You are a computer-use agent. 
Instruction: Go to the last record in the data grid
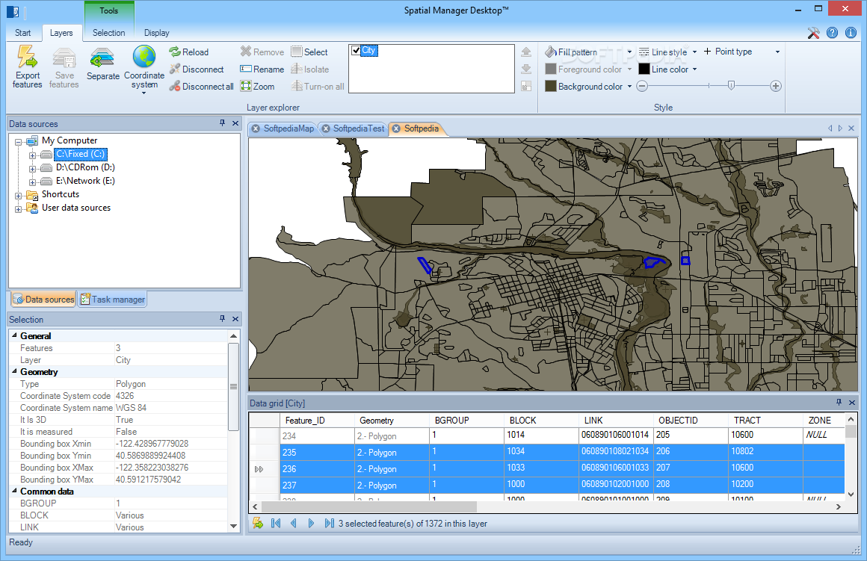click(329, 523)
